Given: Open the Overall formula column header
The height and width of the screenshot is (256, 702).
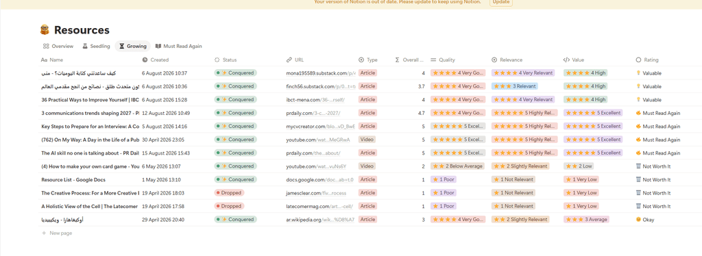Looking at the screenshot, I should (409, 60).
